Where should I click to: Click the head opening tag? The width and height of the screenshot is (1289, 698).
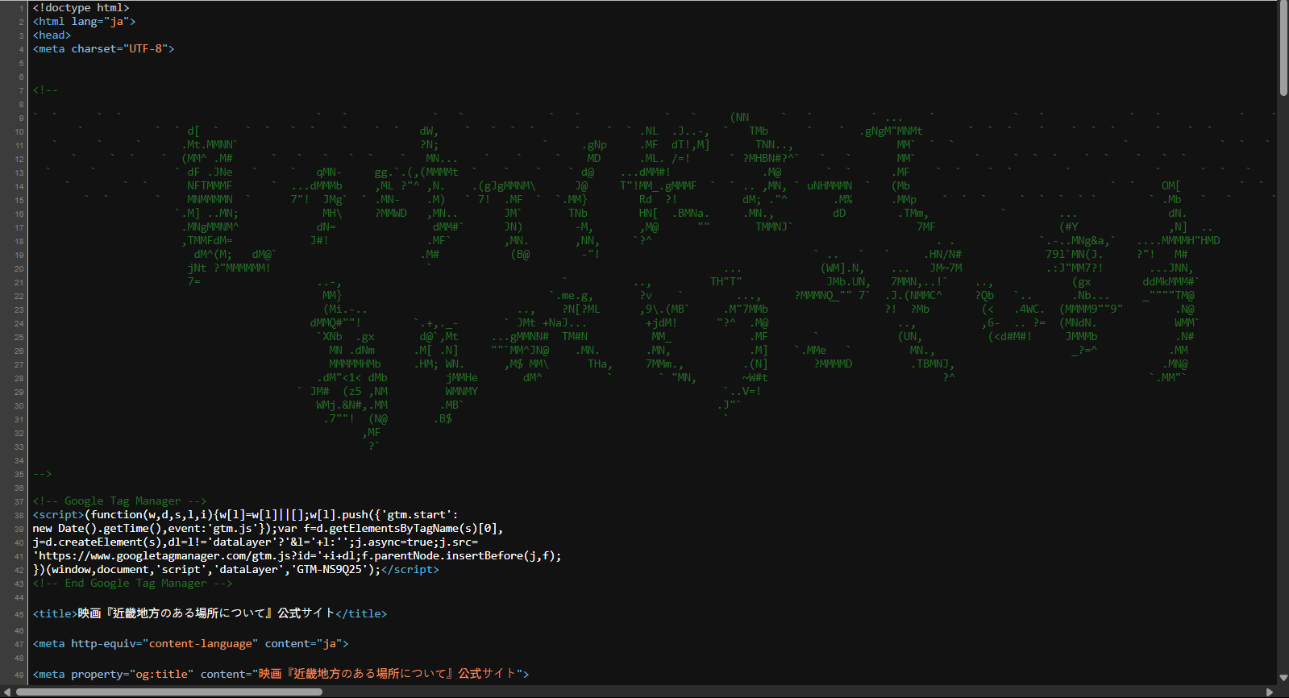(52, 35)
